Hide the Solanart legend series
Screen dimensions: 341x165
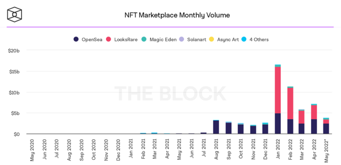point(193,39)
